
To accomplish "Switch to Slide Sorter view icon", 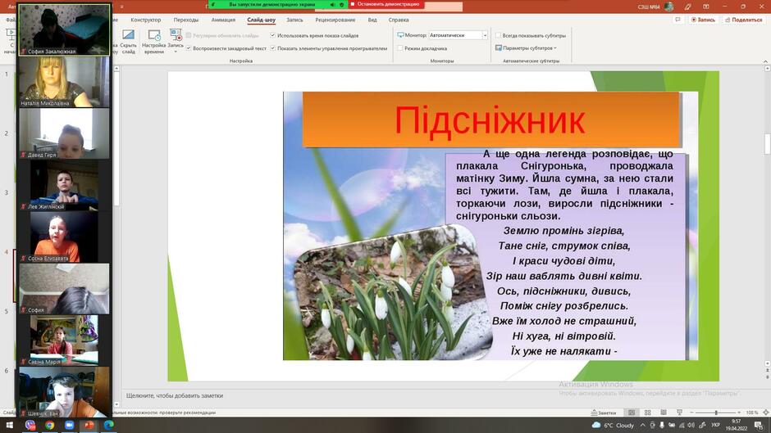I will 648,413.
